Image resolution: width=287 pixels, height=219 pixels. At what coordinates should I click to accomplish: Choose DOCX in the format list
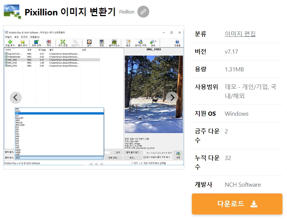click(x=18, y=111)
